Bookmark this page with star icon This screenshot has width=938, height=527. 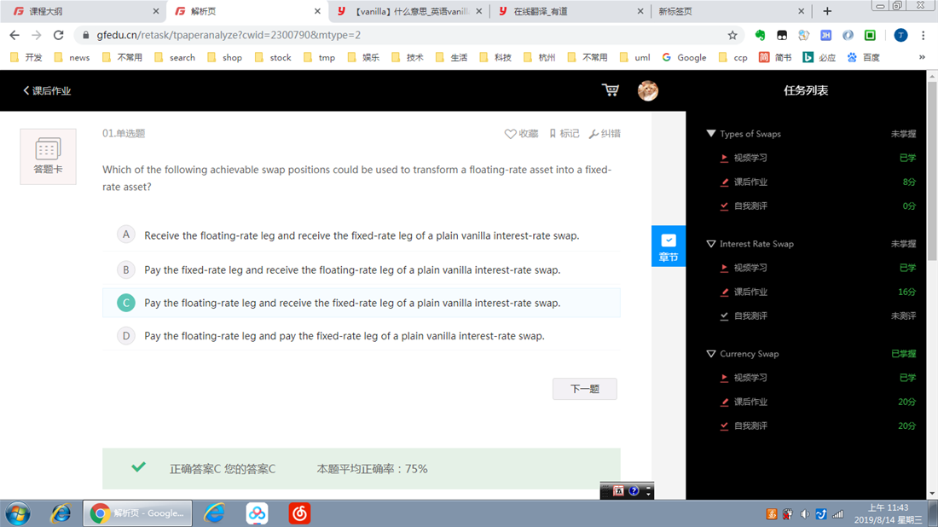732,35
